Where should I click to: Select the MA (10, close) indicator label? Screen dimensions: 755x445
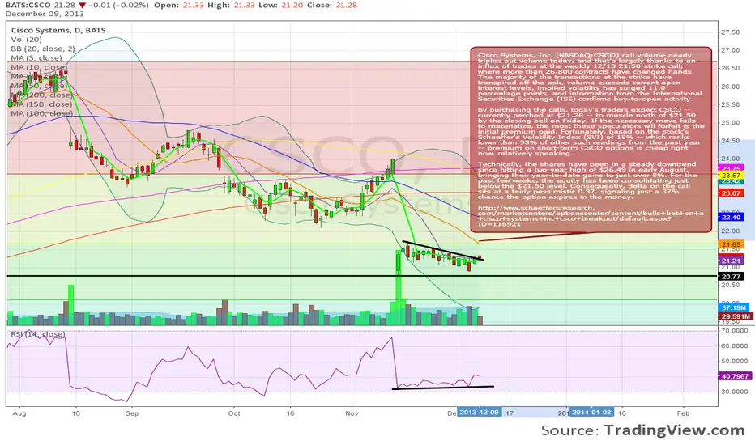(39, 67)
